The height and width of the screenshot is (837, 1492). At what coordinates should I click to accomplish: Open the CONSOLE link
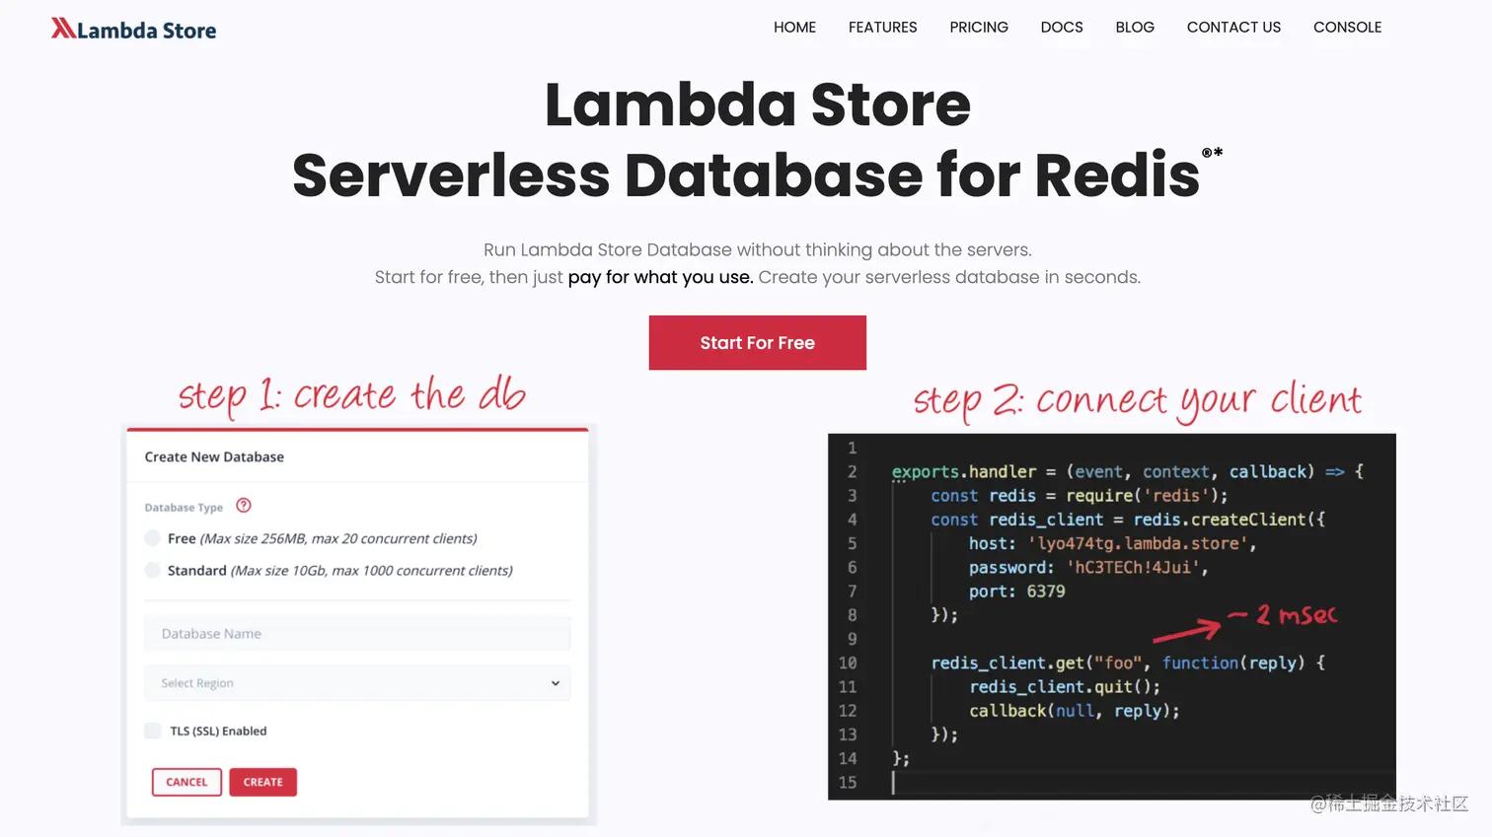pyautogui.click(x=1347, y=28)
